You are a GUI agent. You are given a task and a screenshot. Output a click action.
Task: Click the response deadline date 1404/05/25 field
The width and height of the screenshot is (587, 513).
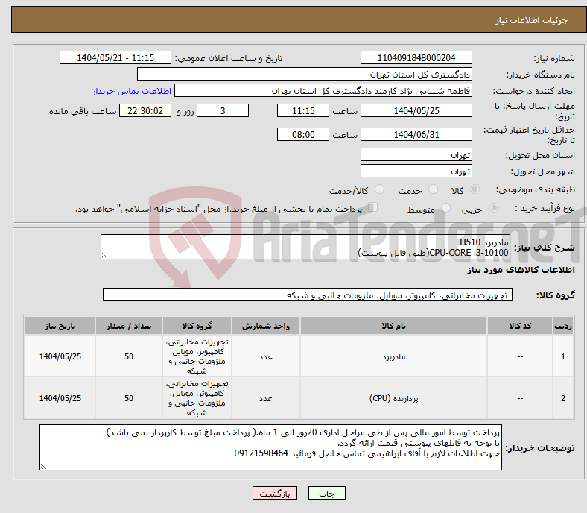click(x=416, y=110)
